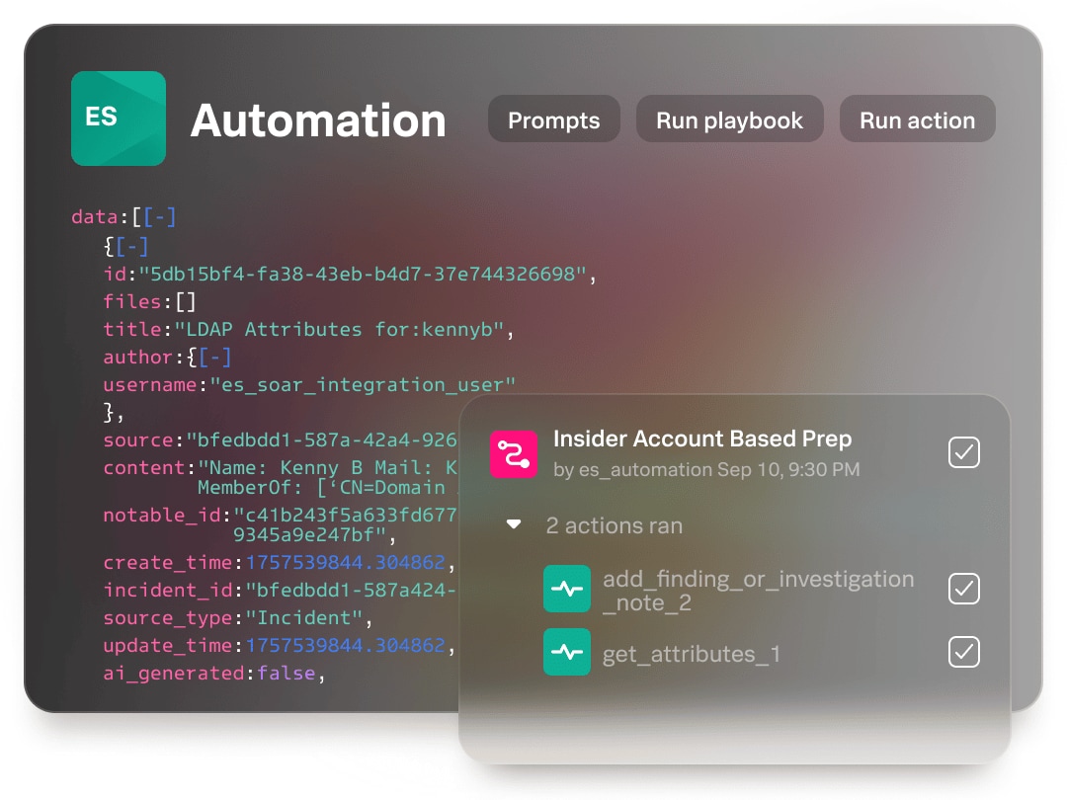Click the notable_id value c41b243f5a633fd677
1067x800 pixels.
345,515
